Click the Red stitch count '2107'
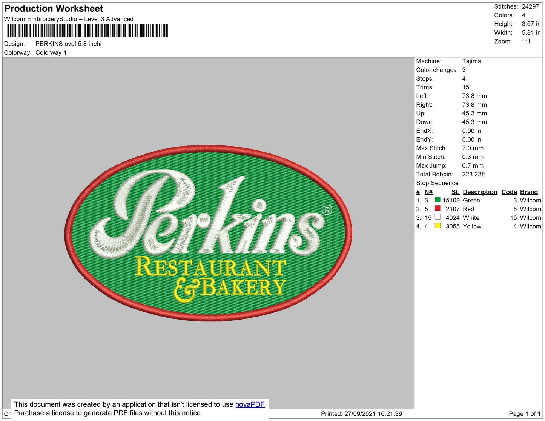The width and height of the screenshot is (545, 421). (453, 209)
